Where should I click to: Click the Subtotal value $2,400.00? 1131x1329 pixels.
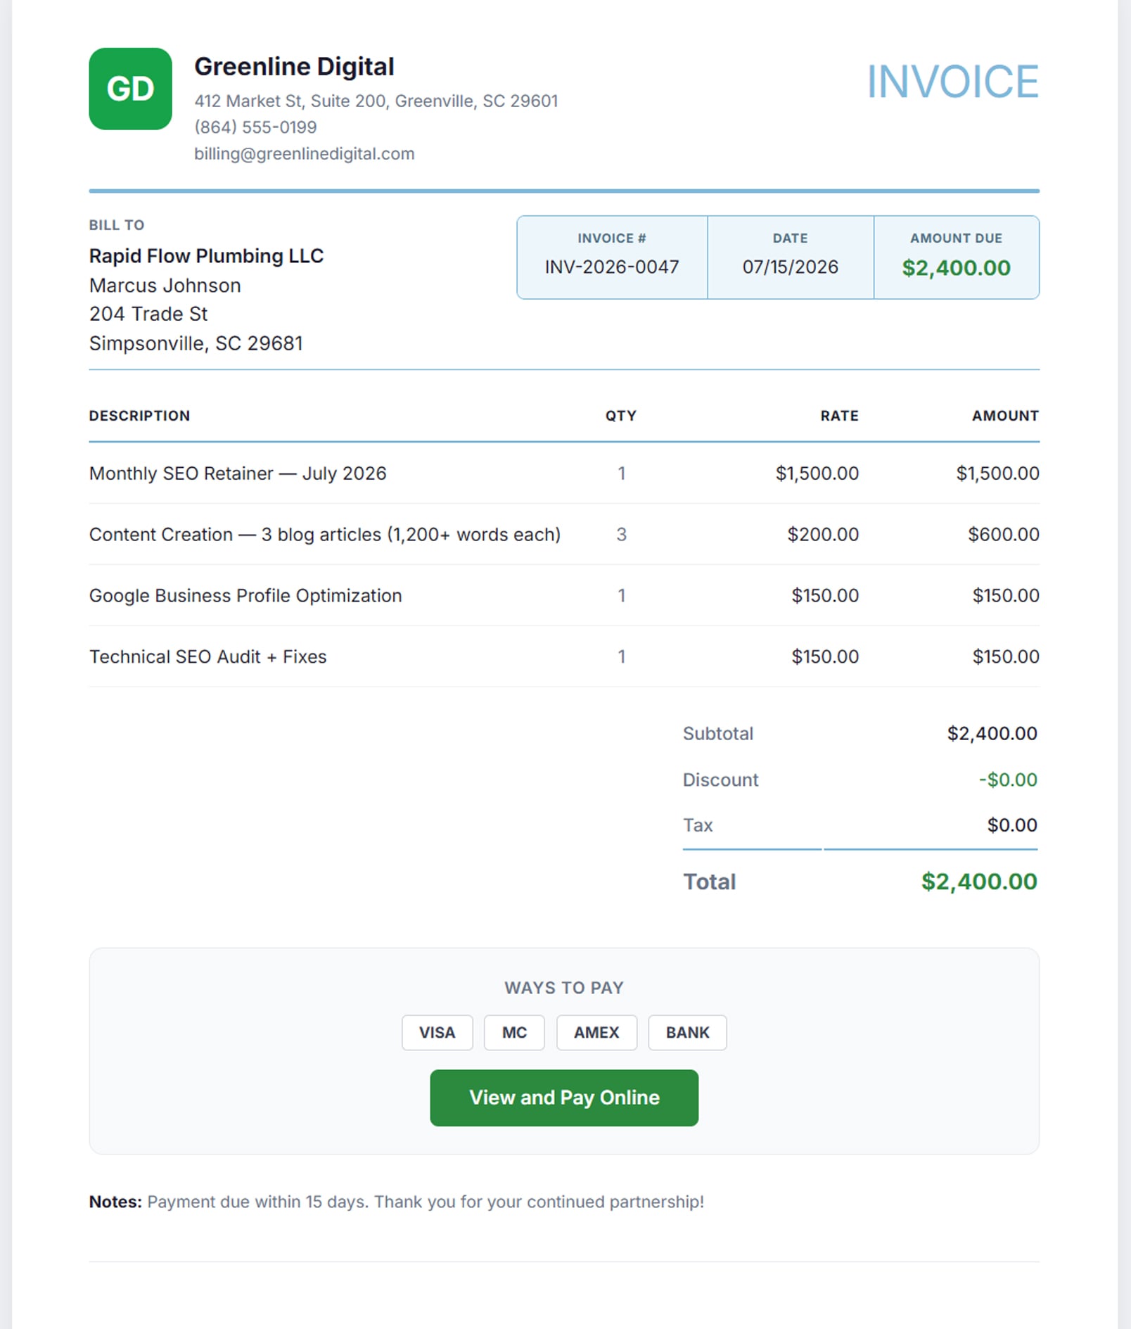(x=992, y=734)
